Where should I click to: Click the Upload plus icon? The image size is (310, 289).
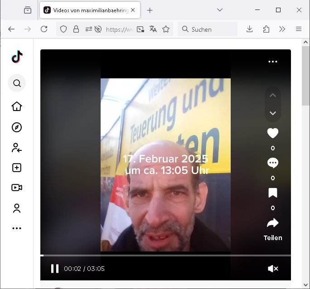coord(17,168)
